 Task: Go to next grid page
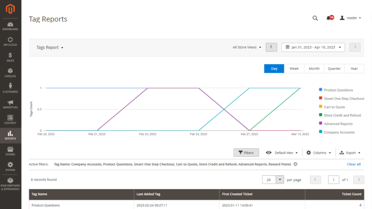coord(359,180)
